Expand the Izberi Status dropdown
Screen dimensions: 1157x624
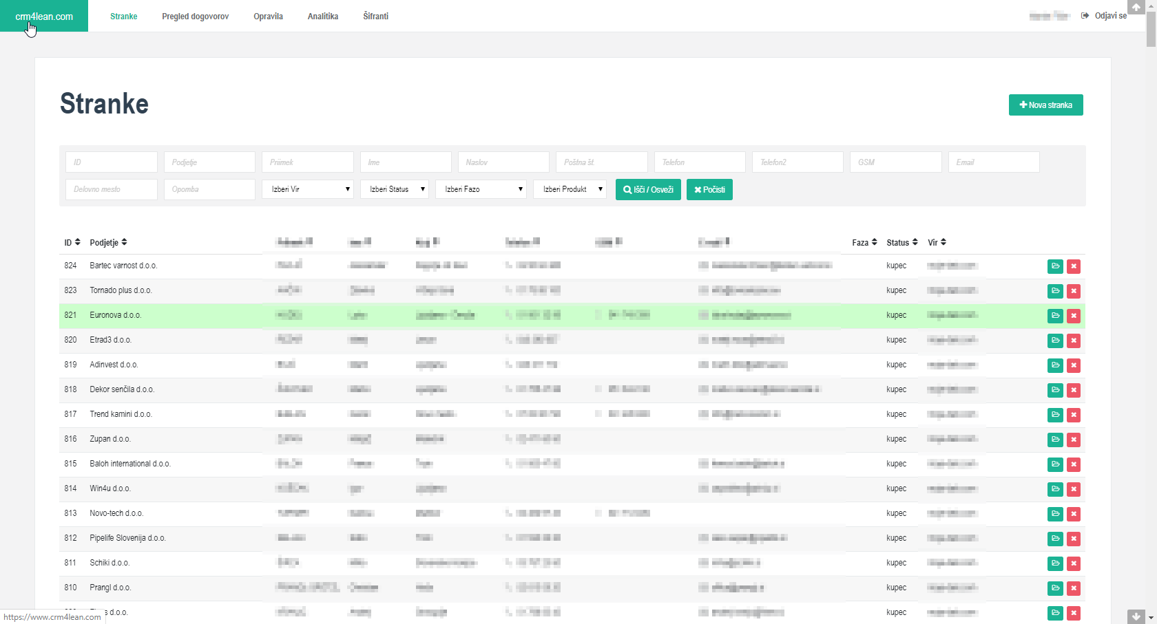(x=395, y=189)
